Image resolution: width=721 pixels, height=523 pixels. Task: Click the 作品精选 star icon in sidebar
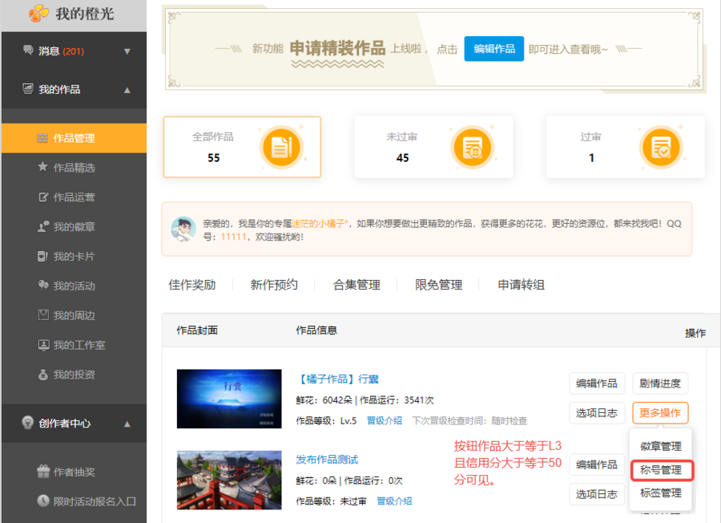43,168
